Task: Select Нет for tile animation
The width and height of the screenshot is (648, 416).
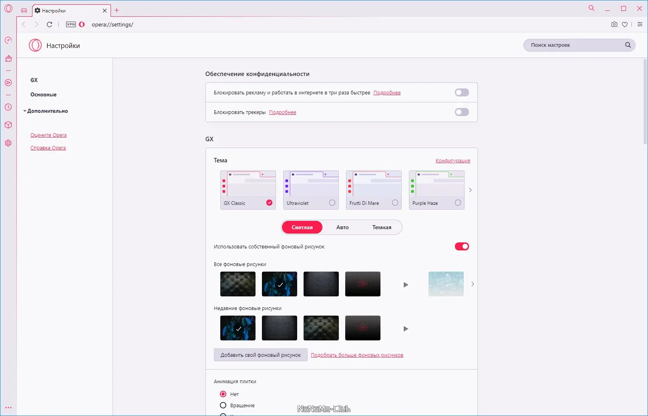Action: tap(223, 394)
